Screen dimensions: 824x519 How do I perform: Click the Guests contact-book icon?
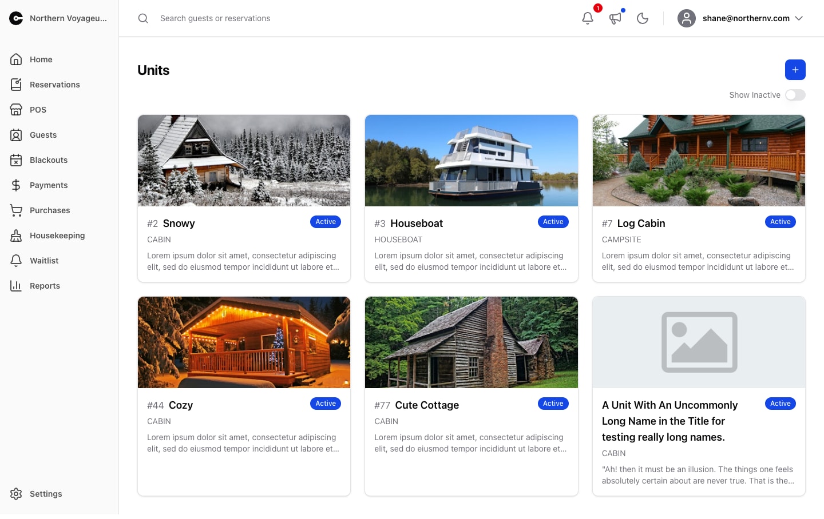coord(16,135)
